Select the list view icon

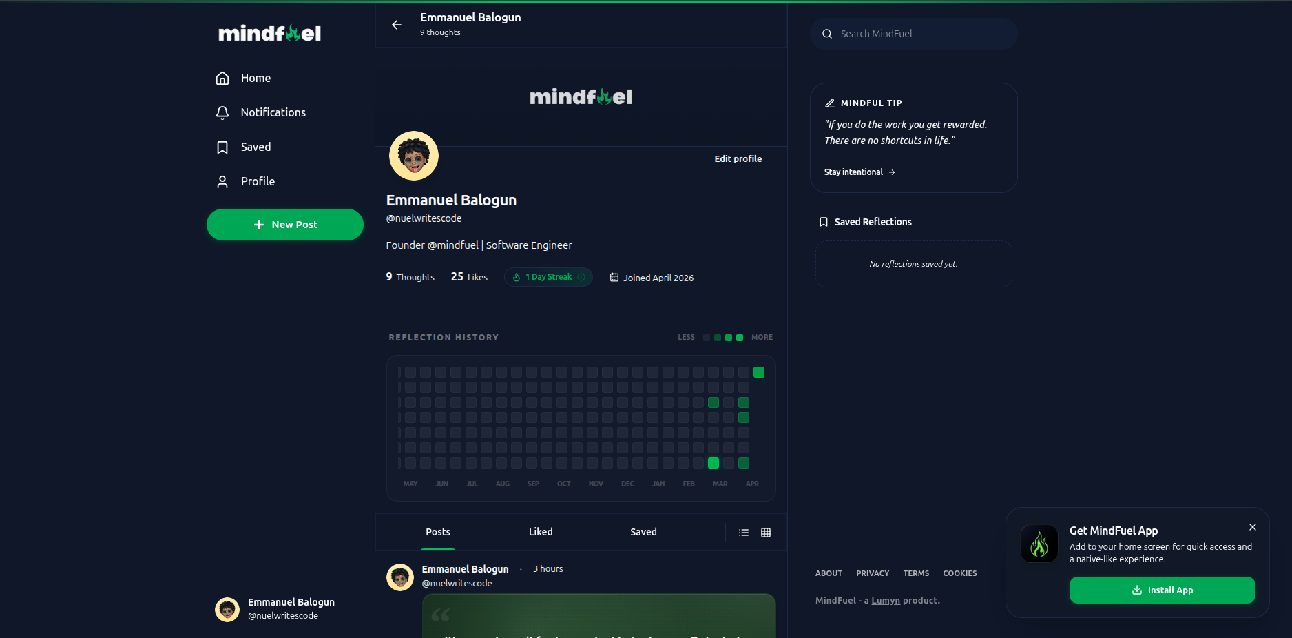click(744, 533)
